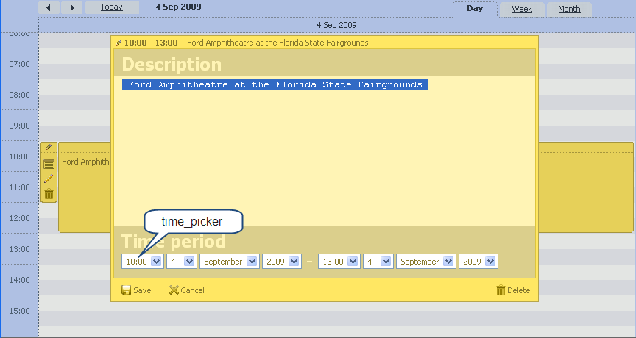
Task: Click the previous day arrow button
Action: [49, 7]
